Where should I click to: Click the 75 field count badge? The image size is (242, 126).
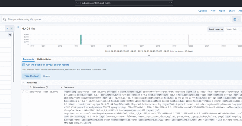tap(10, 35)
